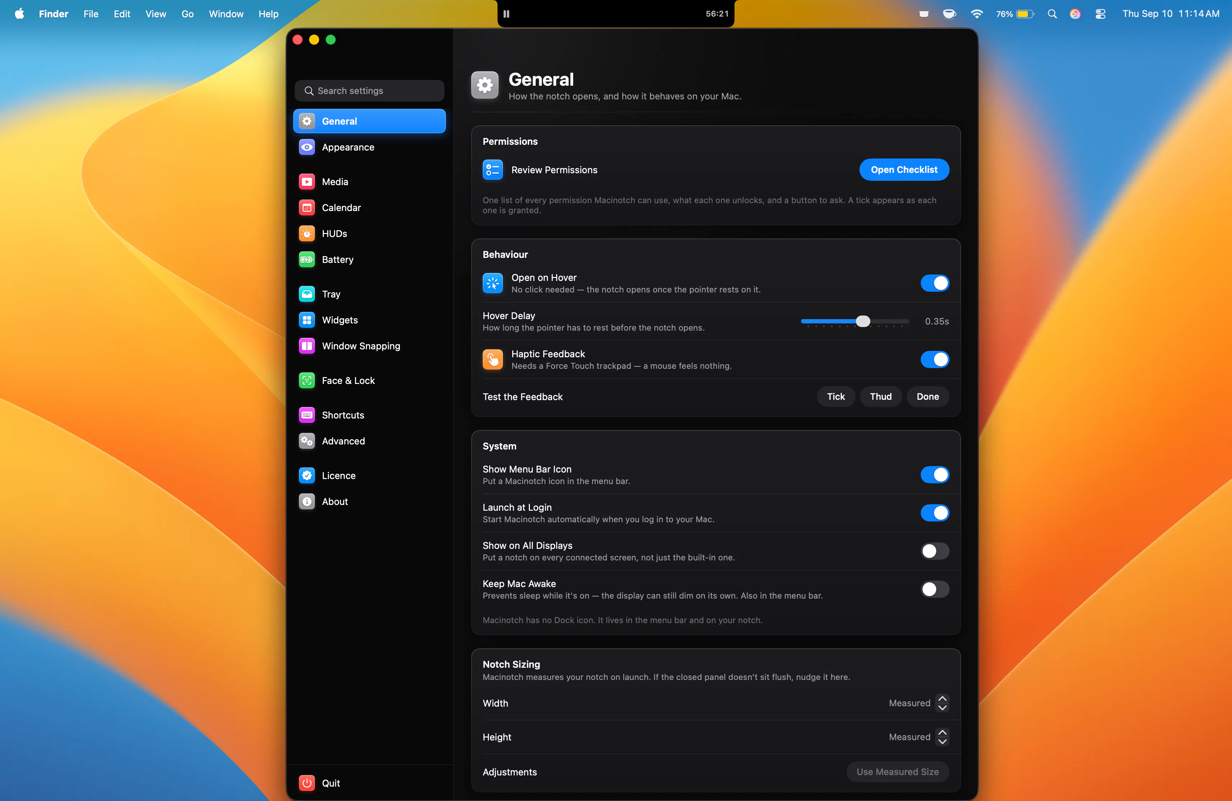The width and height of the screenshot is (1232, 801).
Task: Click the Hover Delay slider track
Action: [x=854, y=321]
